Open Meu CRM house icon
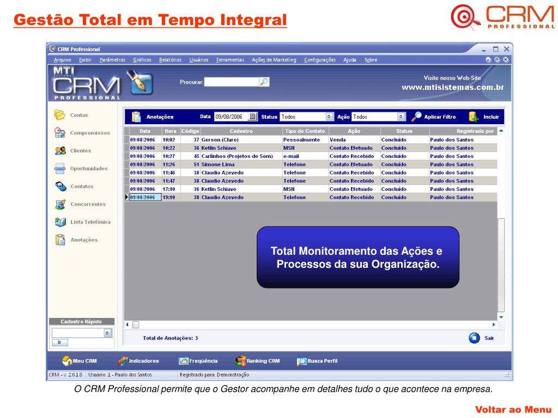Viewport: 558px width, 418px height. pyautogui.click(x=67, y=361)
